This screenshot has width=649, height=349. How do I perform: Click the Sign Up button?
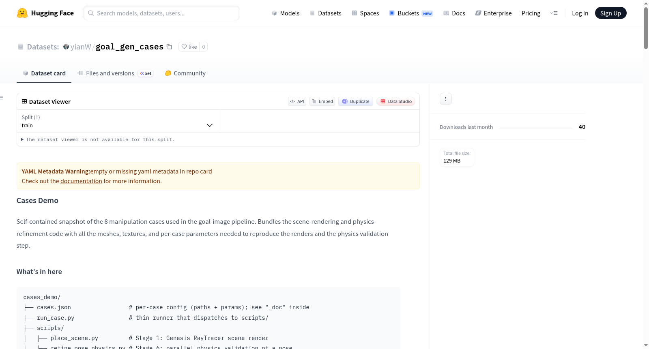611,13
